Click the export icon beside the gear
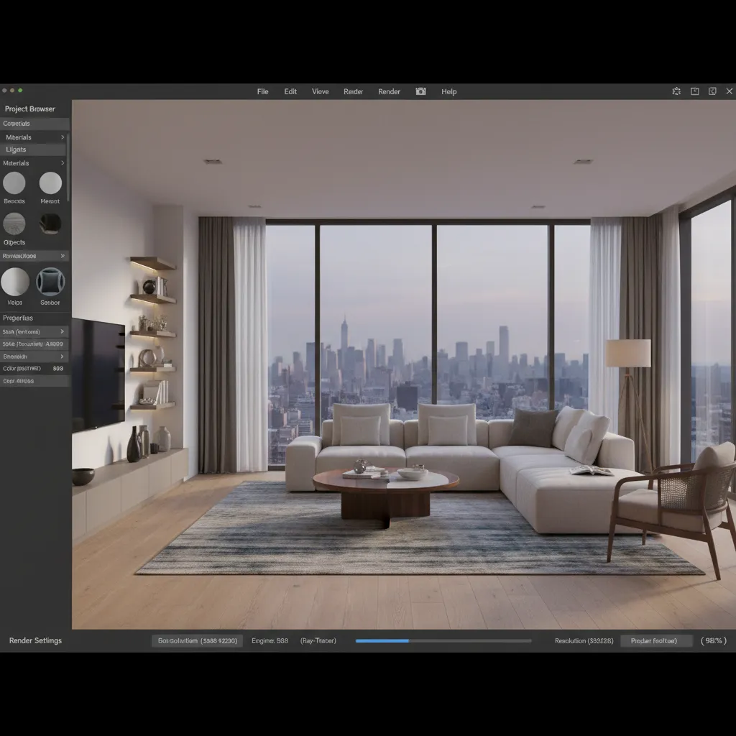 tap(695, 91)
